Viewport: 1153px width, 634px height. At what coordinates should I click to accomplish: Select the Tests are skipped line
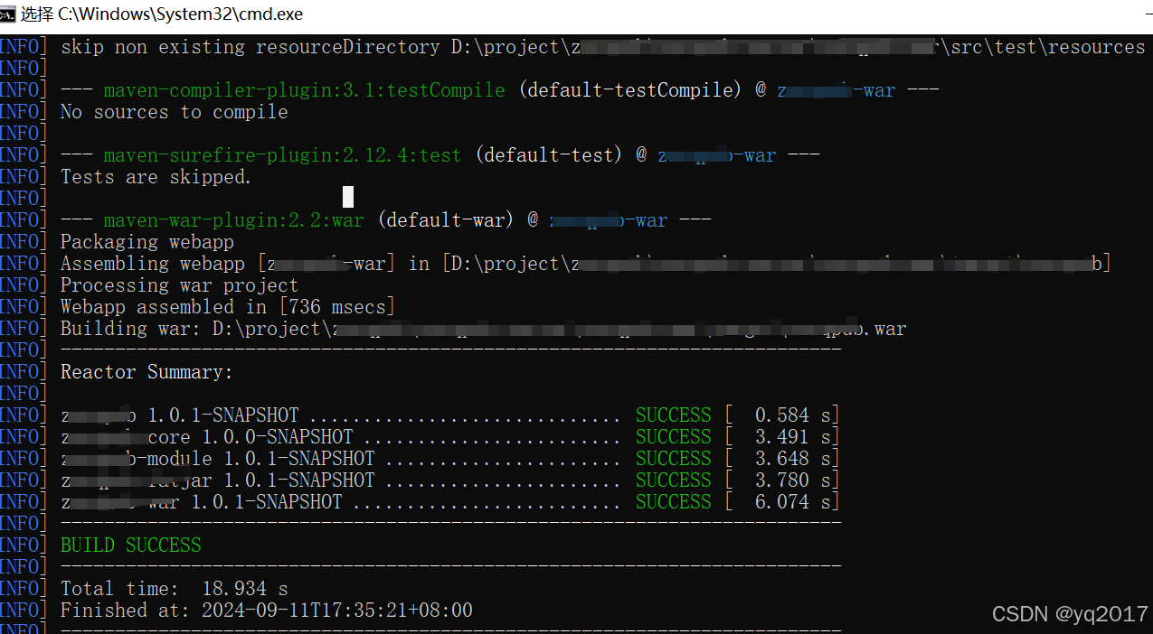pyautogui.click(x=155, y=176)
